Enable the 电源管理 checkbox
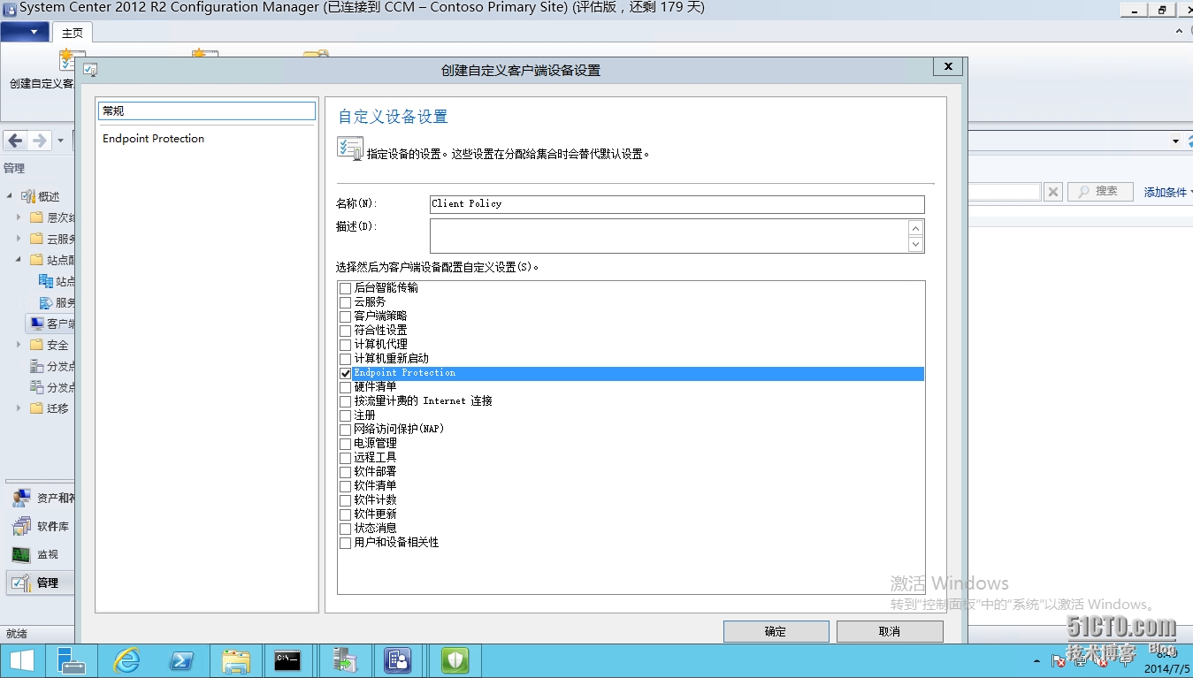This screenshot has height=678, width=1193. click(x=346, y=444)
